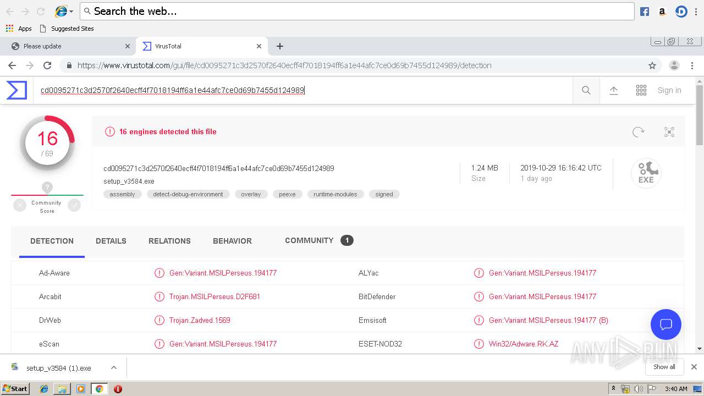Click the Win32/Adware.RK.AZ ESET result
The height and width of the screenshot is (396, 704).
524,344
